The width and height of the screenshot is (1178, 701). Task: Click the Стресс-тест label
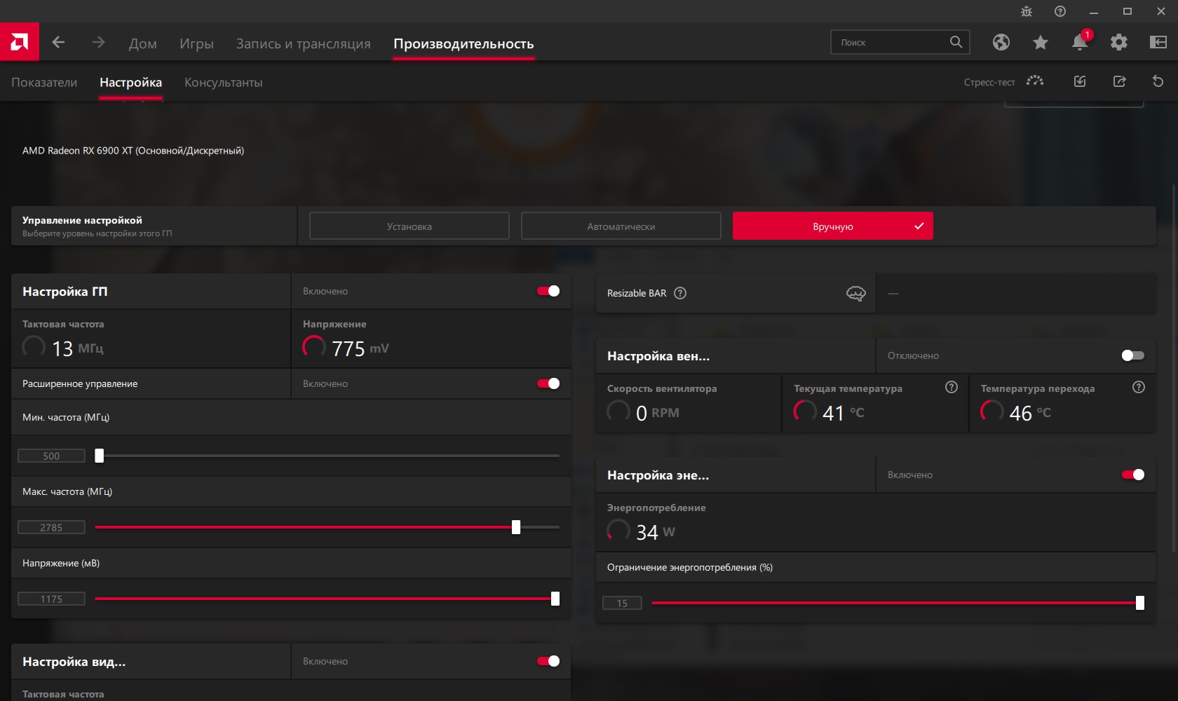pos(989,82)
